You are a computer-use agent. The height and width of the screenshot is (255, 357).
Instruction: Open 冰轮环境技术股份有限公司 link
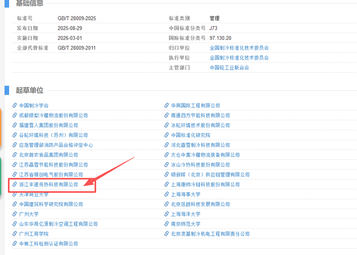(201, 125)
